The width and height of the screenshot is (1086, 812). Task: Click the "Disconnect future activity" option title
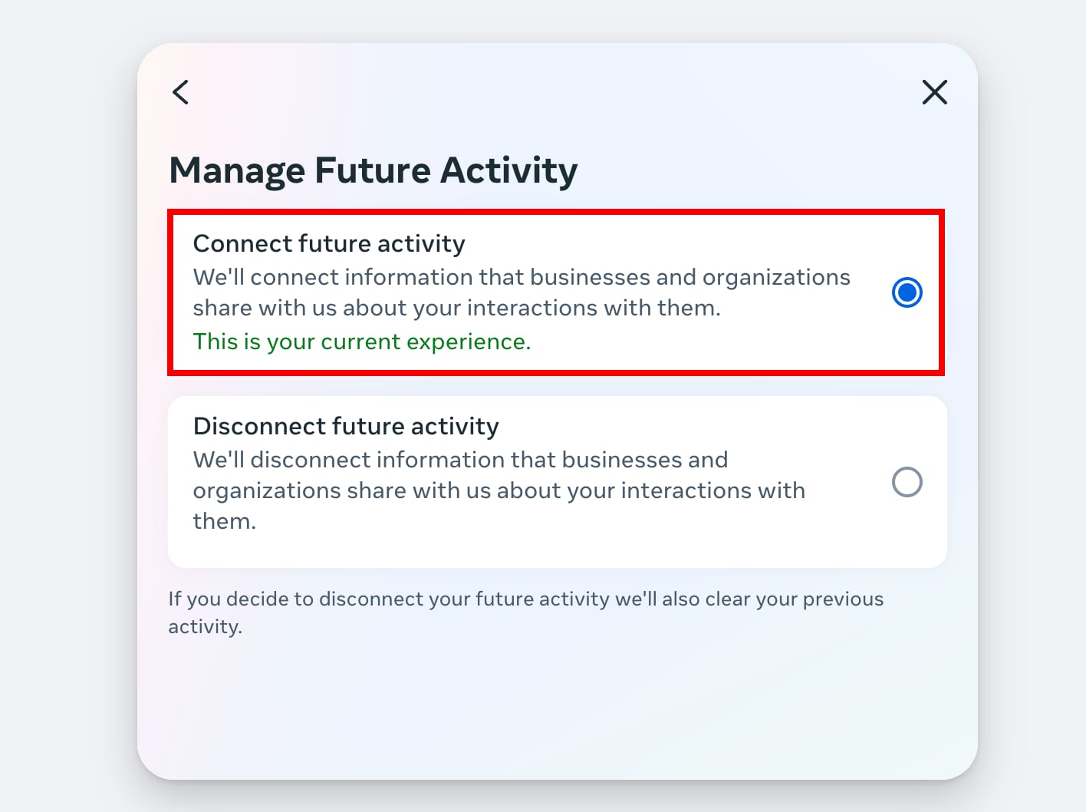[x=346, y=427]
